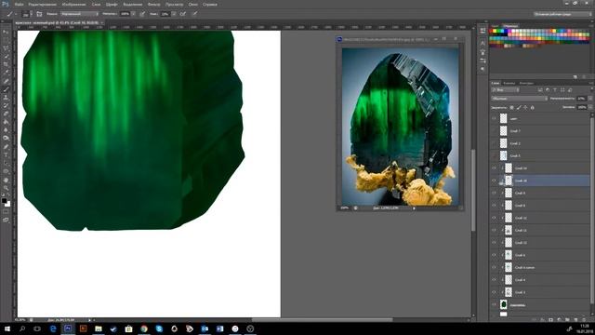This screenshot has height=335, width=595.
Task: Select the Hand tool
Action: [6, 180]
